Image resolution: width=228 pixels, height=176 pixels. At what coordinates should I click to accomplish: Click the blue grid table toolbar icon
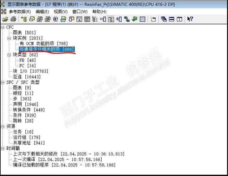pos(142,19)
